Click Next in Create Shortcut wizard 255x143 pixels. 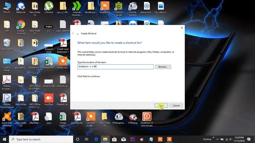161,106
